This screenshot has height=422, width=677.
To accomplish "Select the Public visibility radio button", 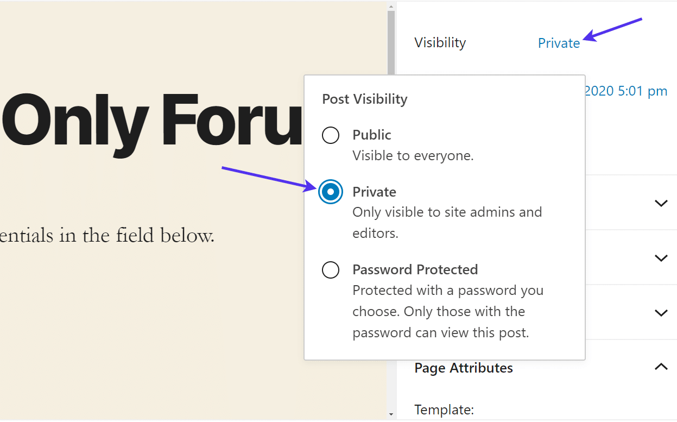I will [x=331, y=135].
